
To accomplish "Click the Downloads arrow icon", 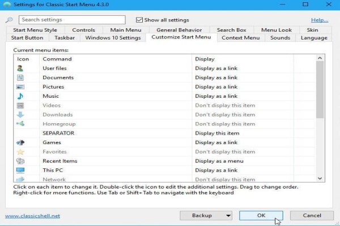I will 20,115.
